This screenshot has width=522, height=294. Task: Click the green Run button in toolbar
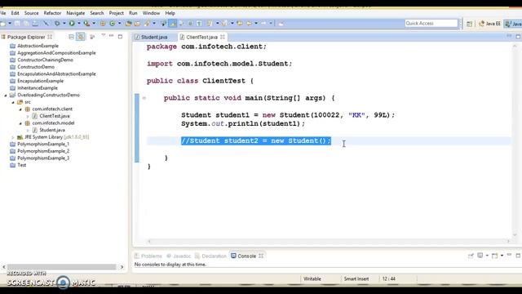coord(72,24)
